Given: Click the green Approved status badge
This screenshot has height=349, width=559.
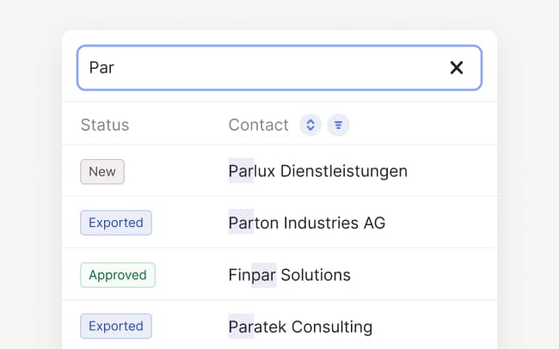Looking at the screenshot, I should (118, 275).
